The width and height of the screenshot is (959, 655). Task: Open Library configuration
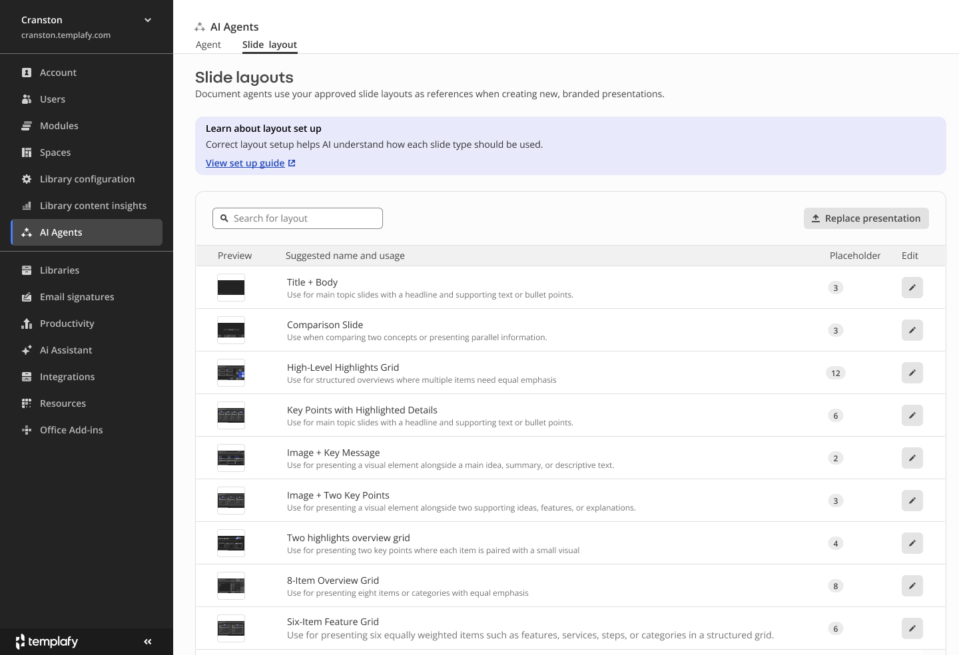pos(87,179)
